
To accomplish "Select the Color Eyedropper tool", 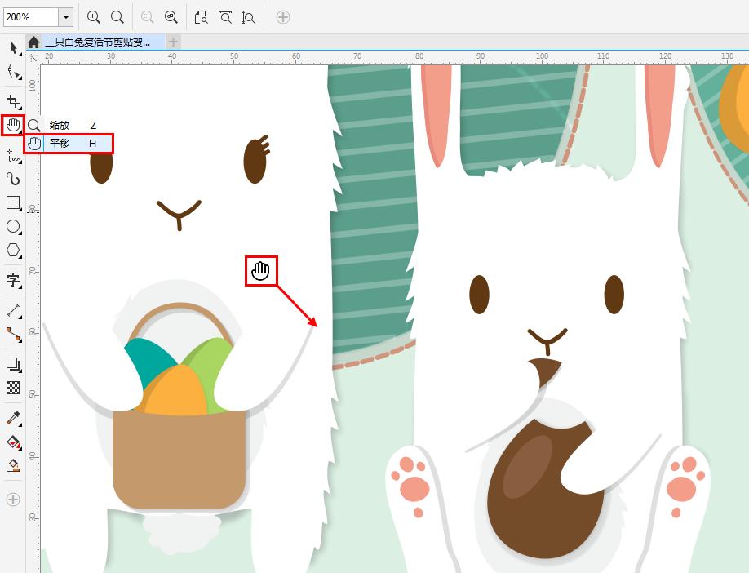I will 13,418.
